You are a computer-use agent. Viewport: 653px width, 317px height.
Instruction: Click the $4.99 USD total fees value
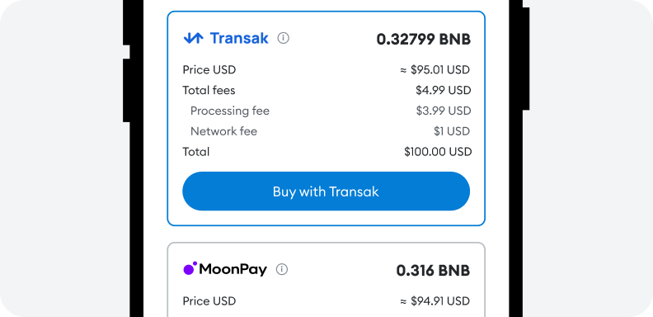tap(443, 90)
